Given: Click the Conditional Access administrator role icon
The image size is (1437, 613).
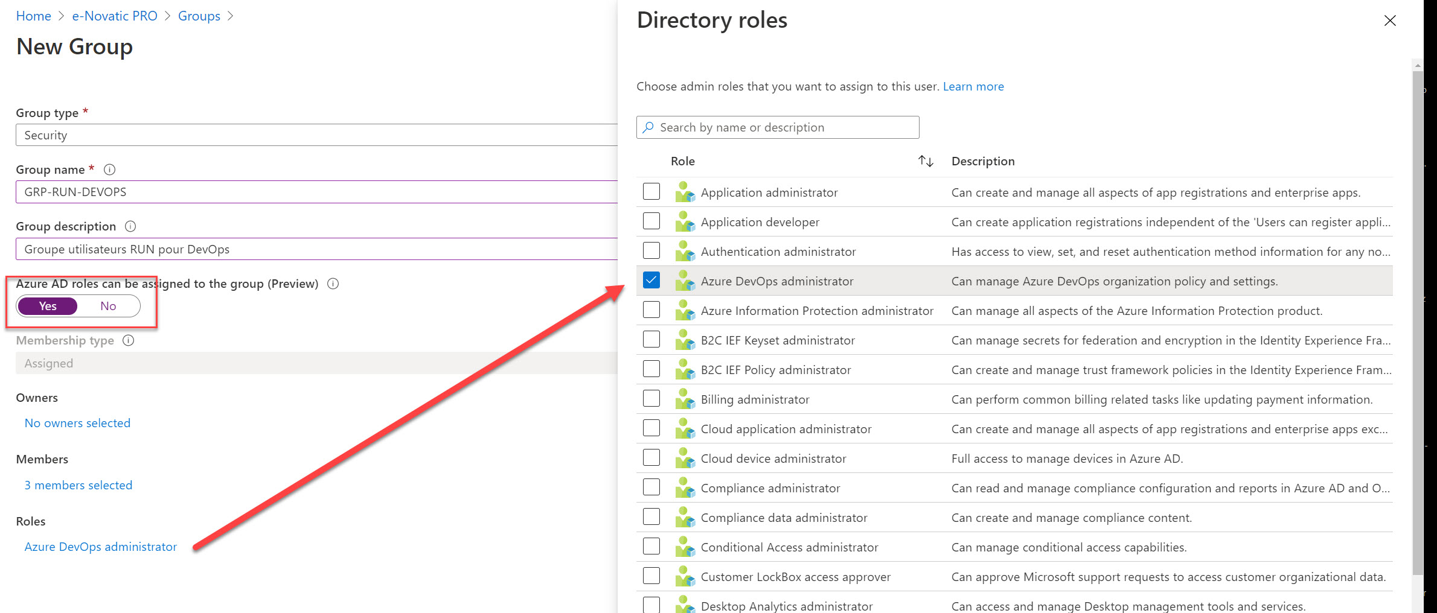Looking at the screenshot, I should [685, 547].
